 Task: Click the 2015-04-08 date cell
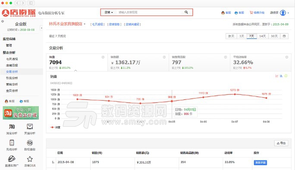pyautogui.click(x=66, y=162)
